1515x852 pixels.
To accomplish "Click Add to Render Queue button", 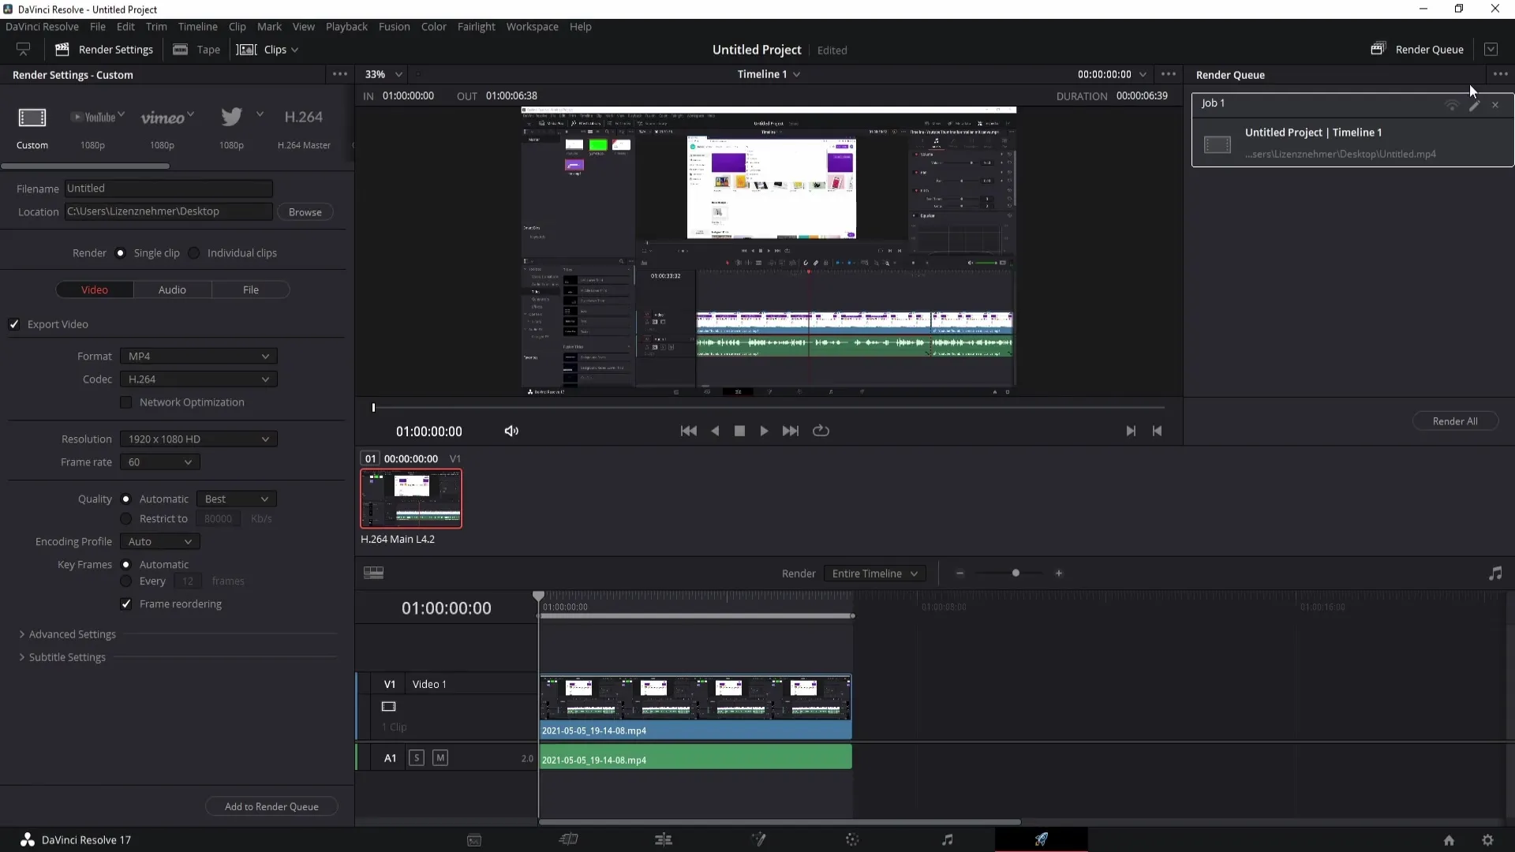I will click(271, 806).
